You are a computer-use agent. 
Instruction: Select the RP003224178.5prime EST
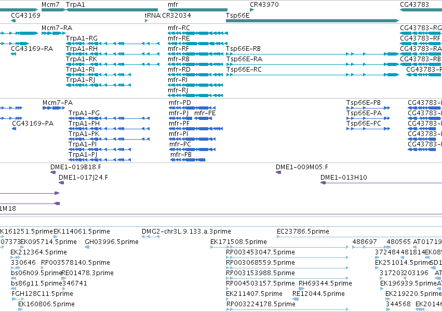tap(261, 304)
